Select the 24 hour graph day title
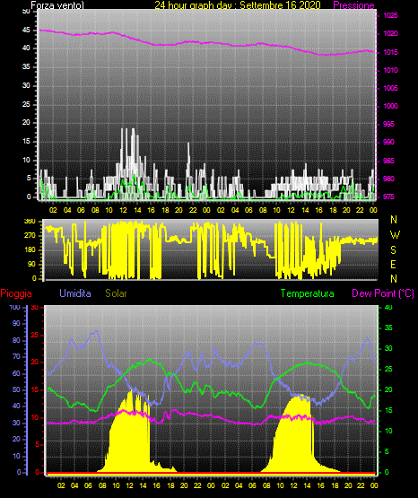The image size is (418, 498). pyautogui.click(x=238, y=5)
